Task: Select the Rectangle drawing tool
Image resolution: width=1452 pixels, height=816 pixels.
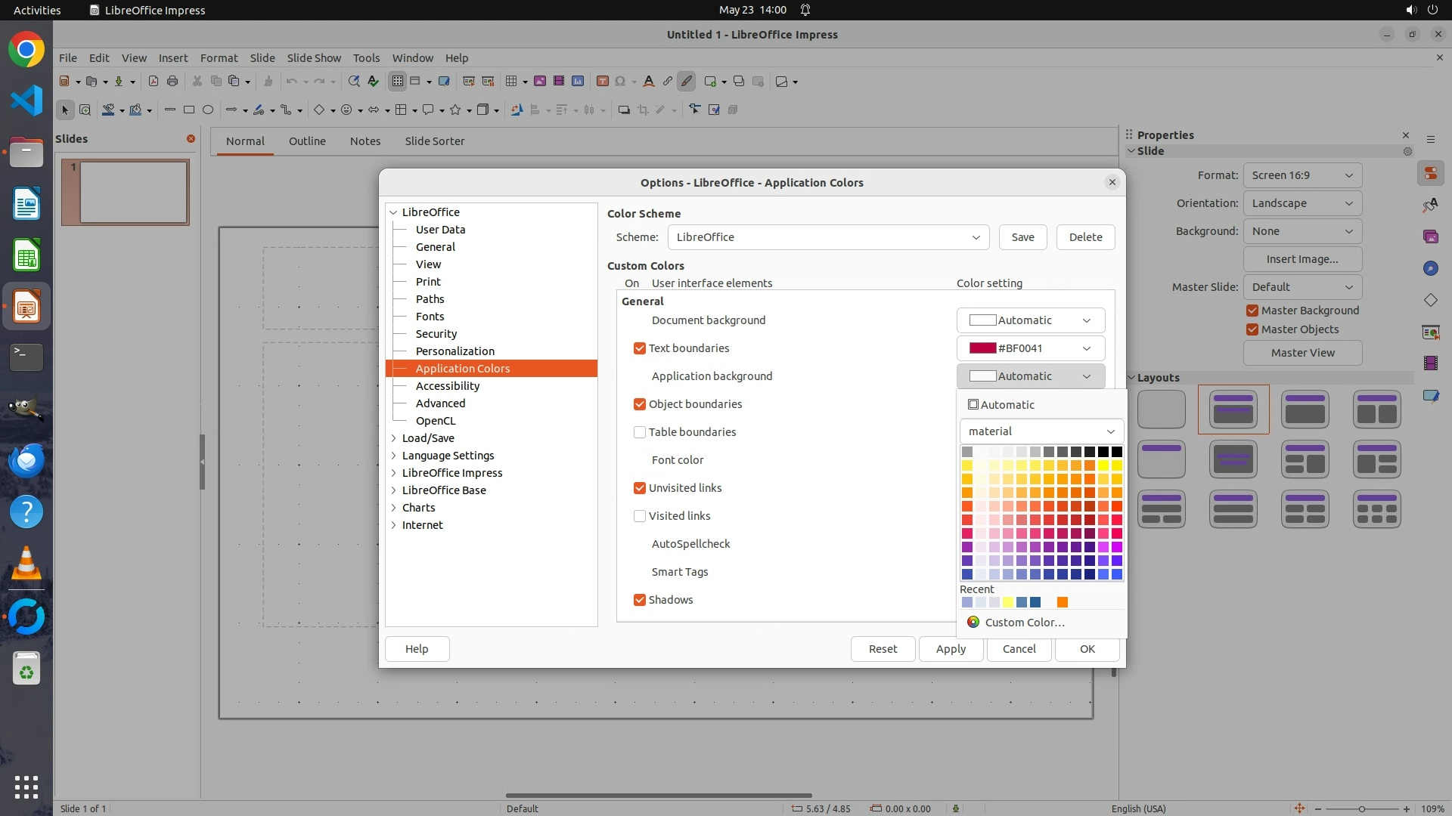Action: point(189,110)
